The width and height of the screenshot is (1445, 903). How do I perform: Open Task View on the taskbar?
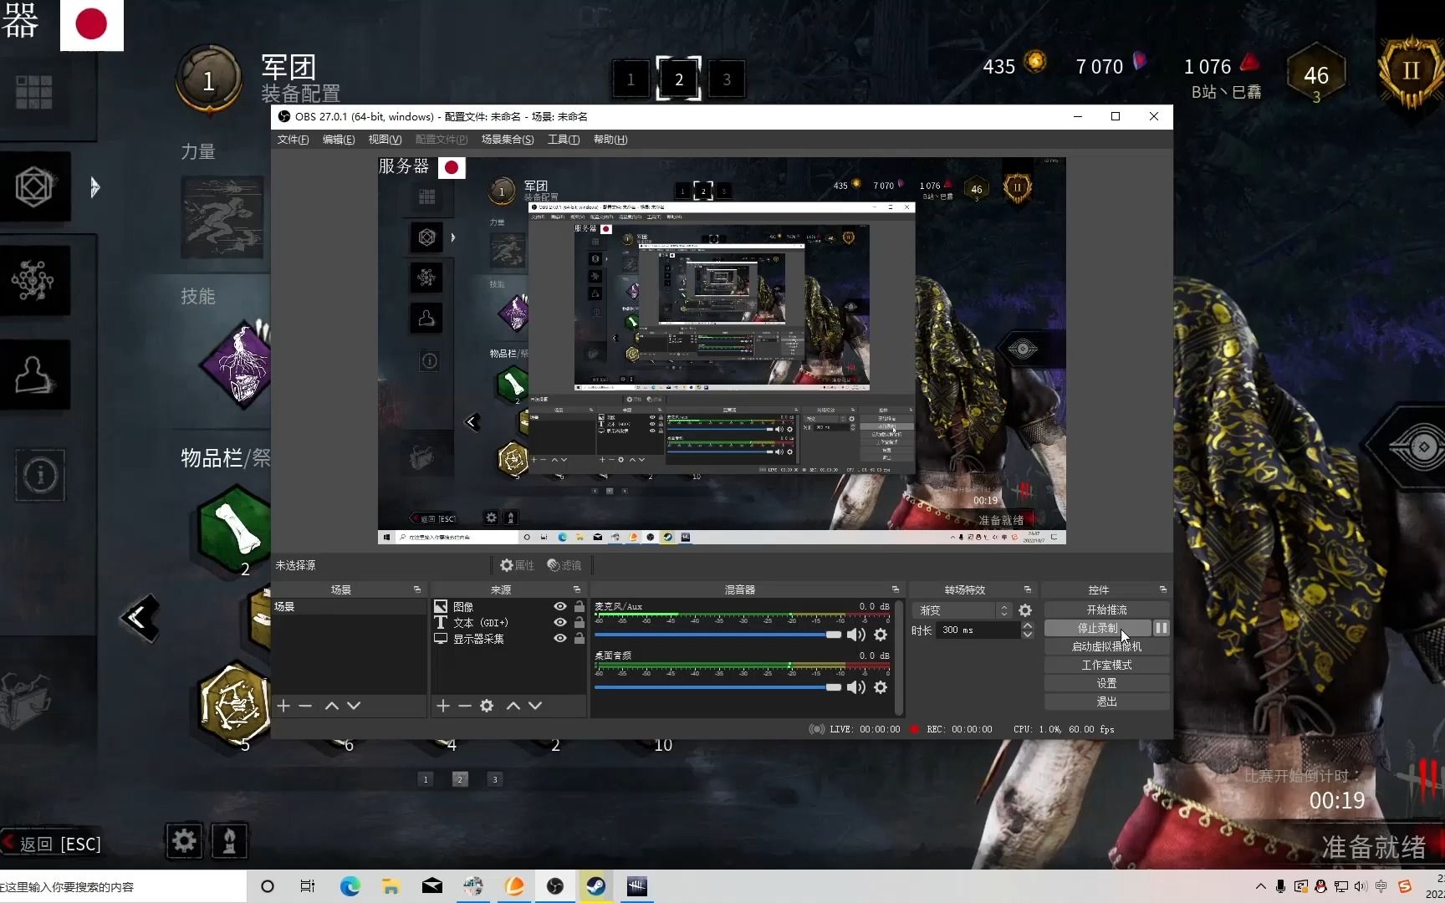[308, 886]
